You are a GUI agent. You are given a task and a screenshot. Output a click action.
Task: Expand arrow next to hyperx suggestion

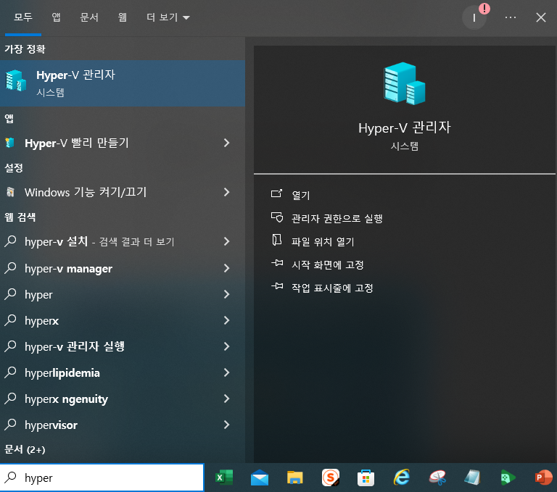(x=226, y=320)
